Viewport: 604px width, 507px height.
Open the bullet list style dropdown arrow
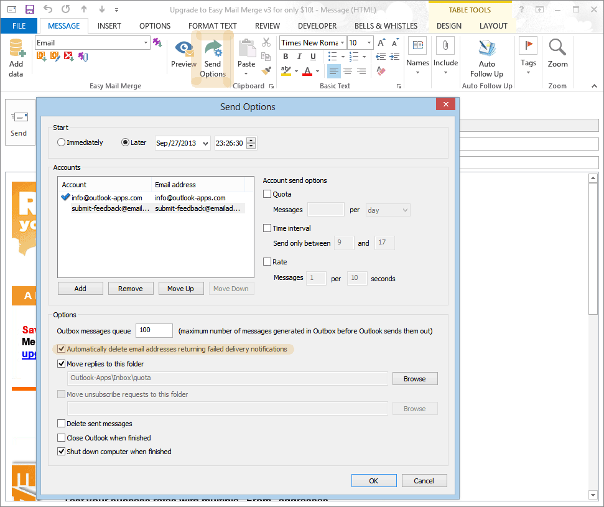343,57
